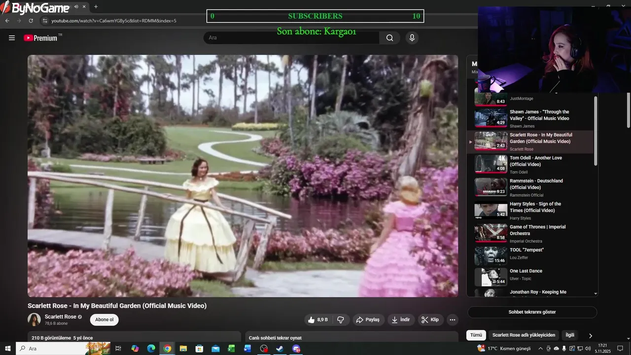Screen dimensions: 631x355
Task: Open the YouTube hamburger guide menu
Action: [12, 38]
